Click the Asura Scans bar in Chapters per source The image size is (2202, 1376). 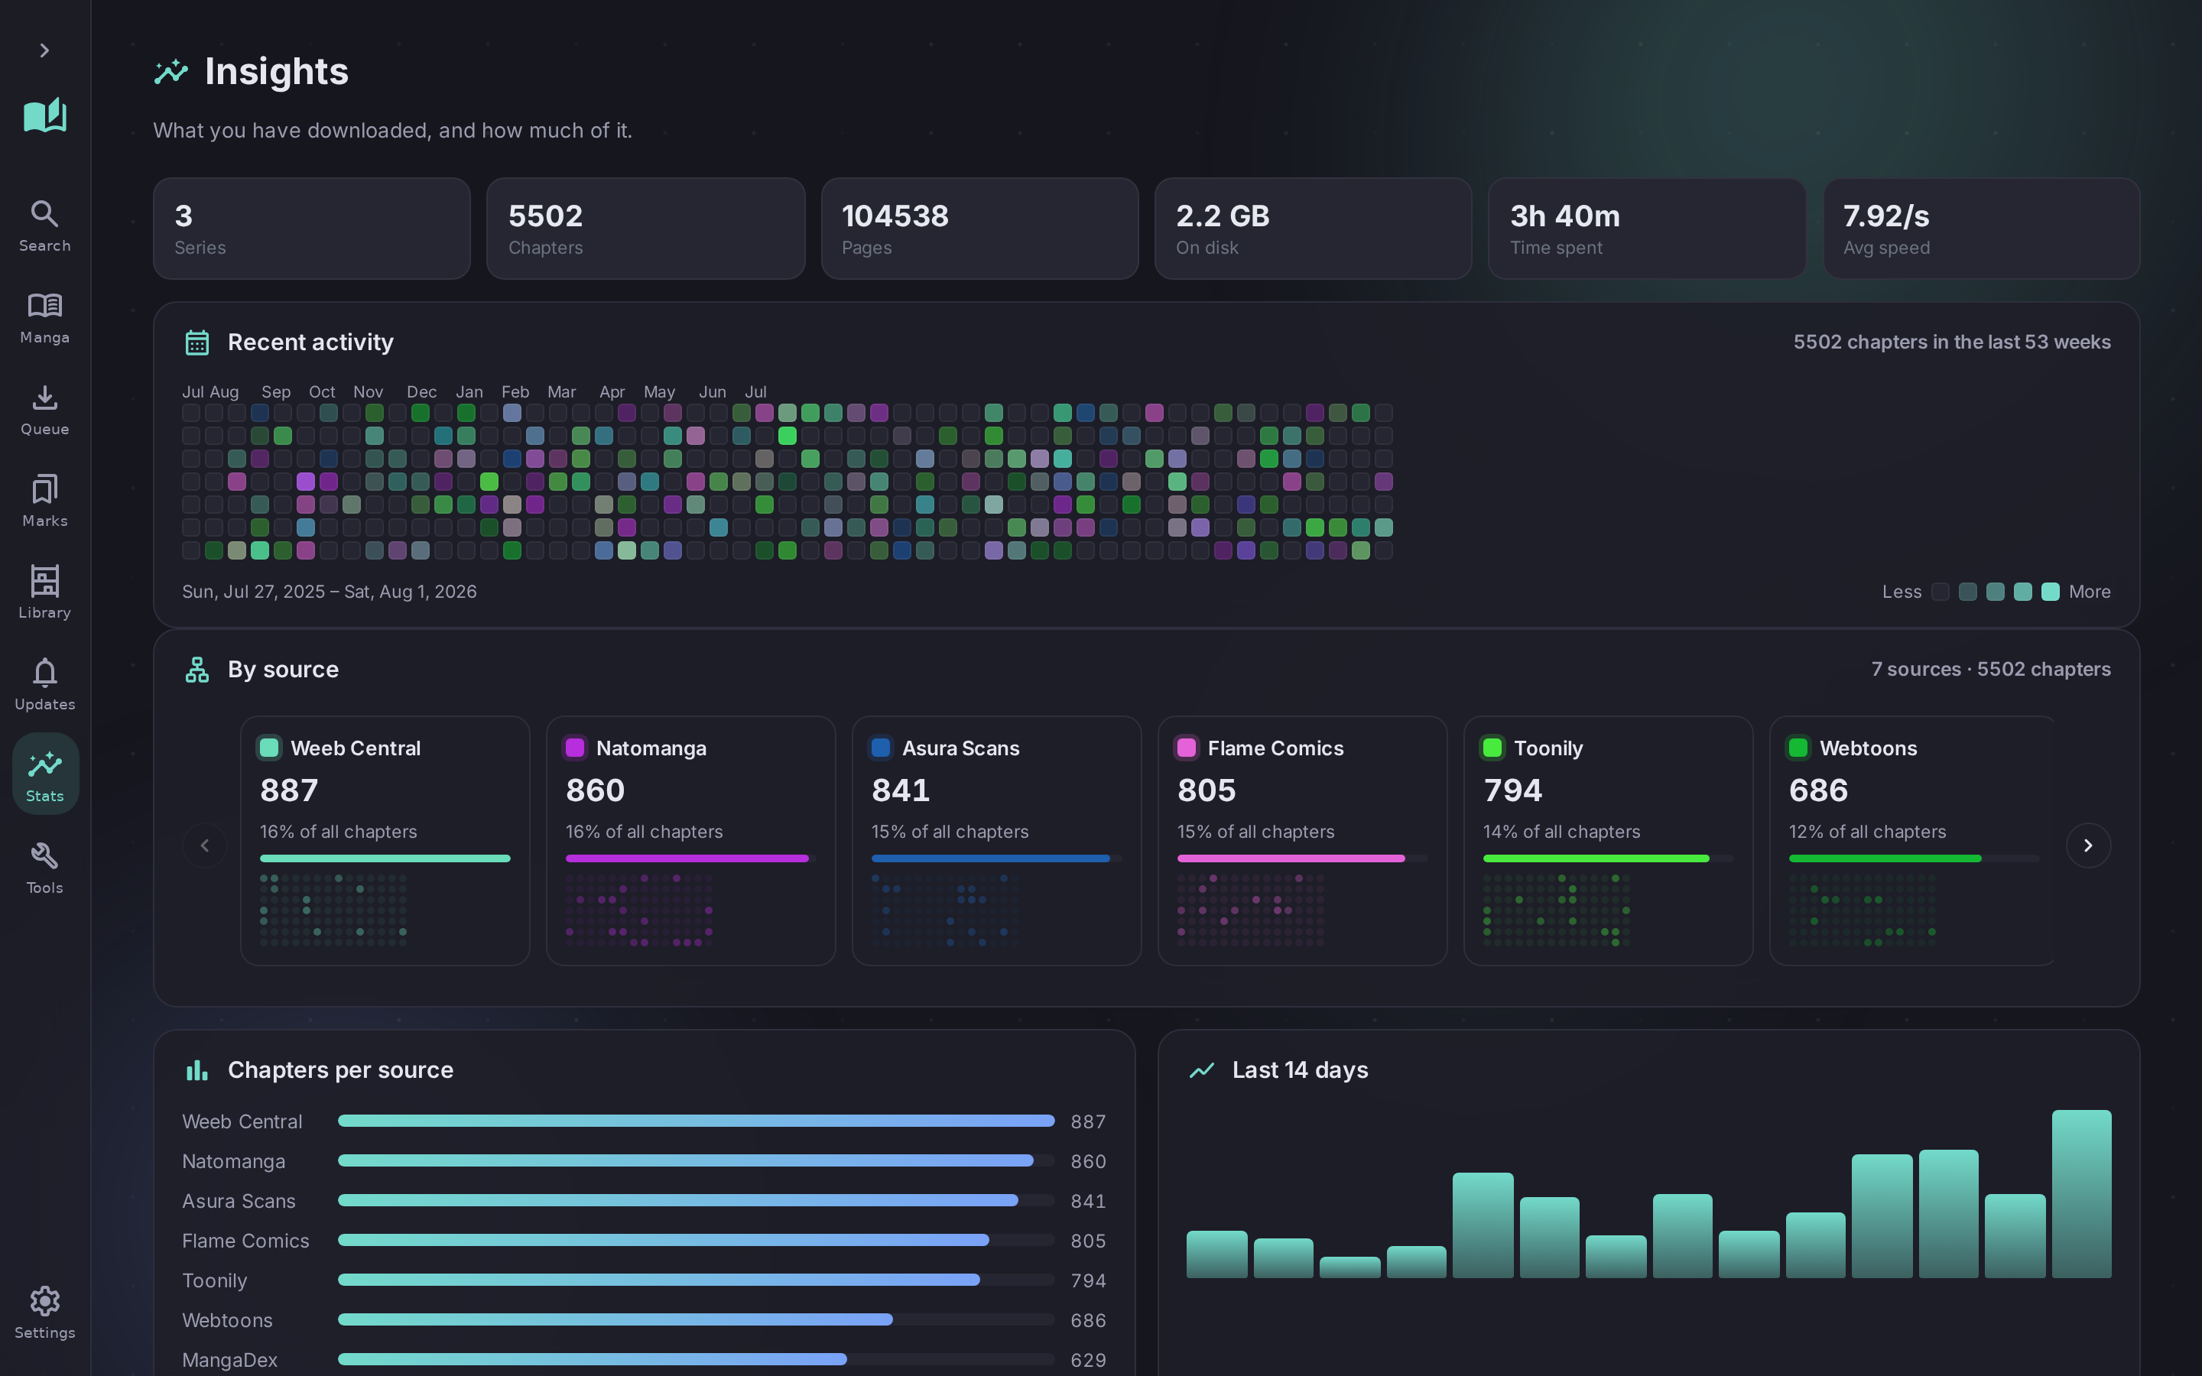[x=678, y=1200]
